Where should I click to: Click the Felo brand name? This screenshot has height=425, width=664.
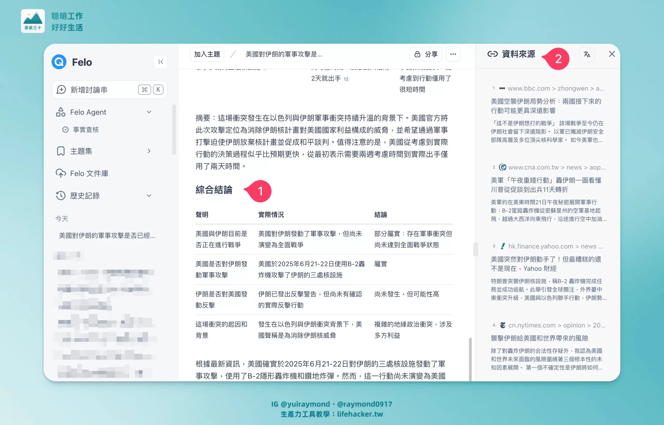click(82, 62)
